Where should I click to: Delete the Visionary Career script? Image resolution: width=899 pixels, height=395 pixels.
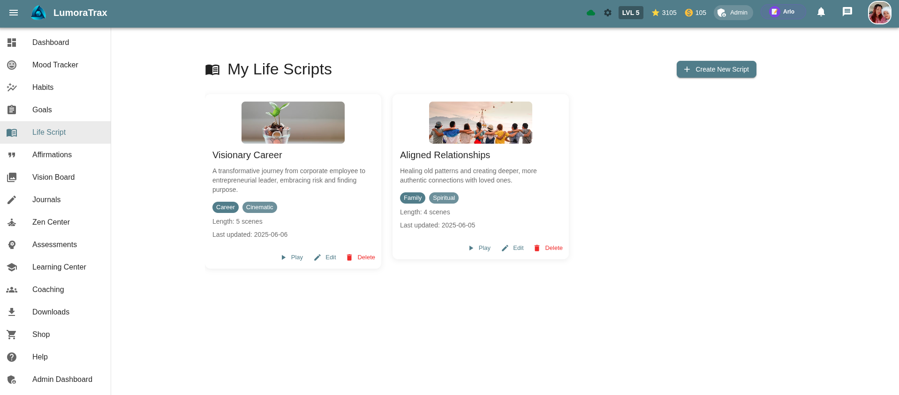tap(361, 257)
